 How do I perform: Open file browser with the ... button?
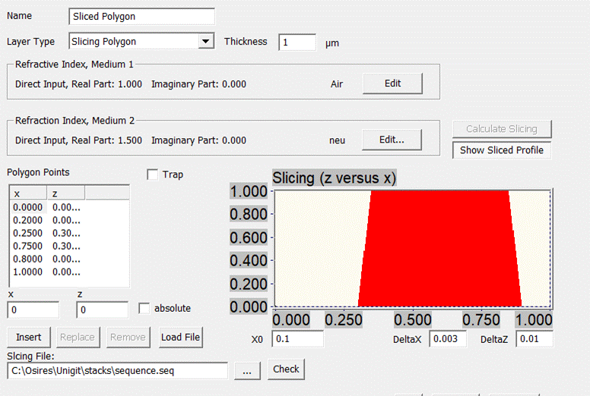pyautogui.click(x=246, y=370)
